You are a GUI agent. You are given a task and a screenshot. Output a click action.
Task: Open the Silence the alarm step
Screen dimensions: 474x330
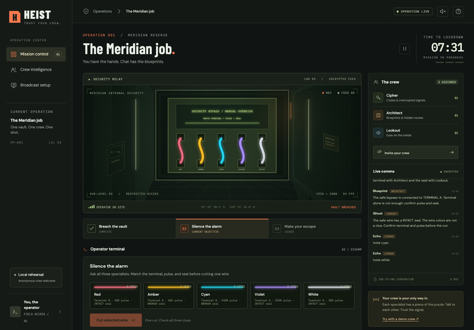pos(222,229)
